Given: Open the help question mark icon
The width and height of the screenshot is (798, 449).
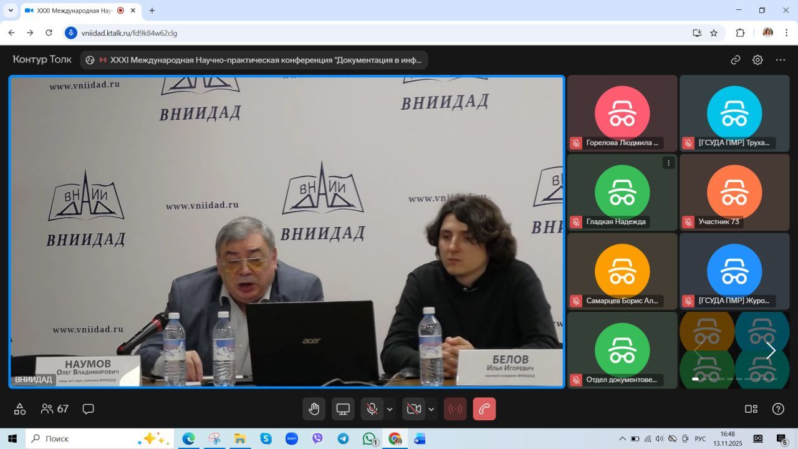Looking at the screenshot, I should click(x=778, y=409).
